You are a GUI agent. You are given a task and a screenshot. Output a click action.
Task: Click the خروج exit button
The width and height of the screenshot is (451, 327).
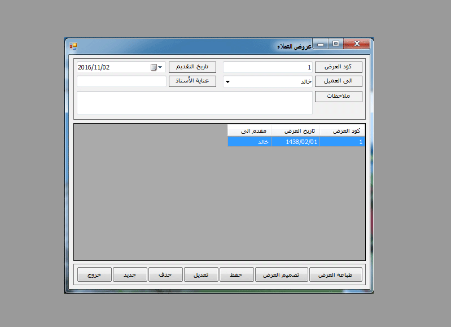point(94,274)
